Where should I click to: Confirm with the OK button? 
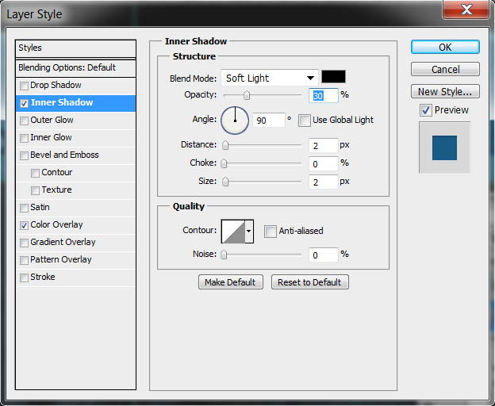coord(445,47)
